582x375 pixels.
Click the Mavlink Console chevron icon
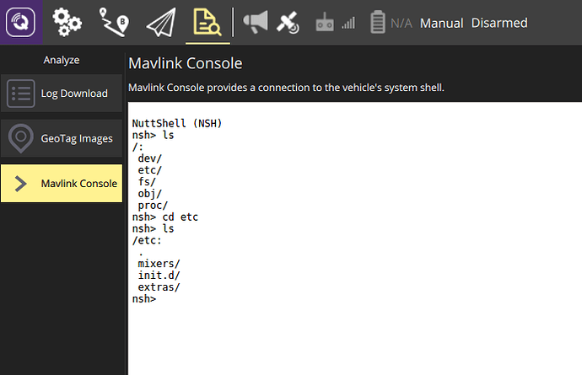tap(21, 183)
